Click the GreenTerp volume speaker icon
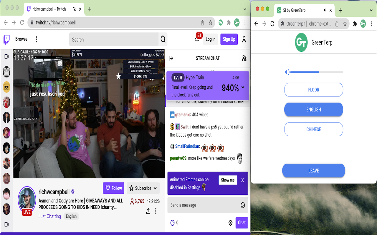Screen dimensions: 377x235 (287, 72)
